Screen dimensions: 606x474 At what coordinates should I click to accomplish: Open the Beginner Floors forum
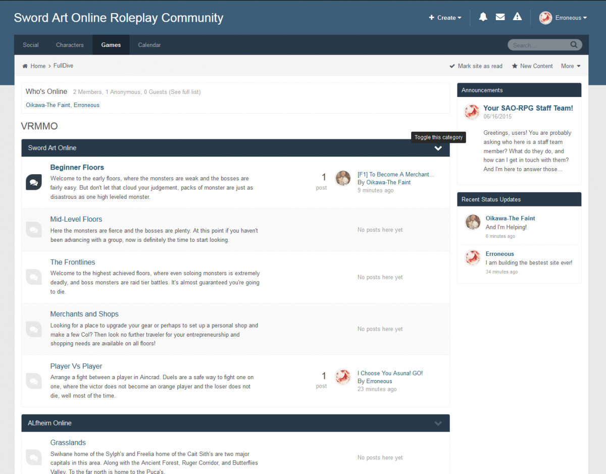coord(77,168)
